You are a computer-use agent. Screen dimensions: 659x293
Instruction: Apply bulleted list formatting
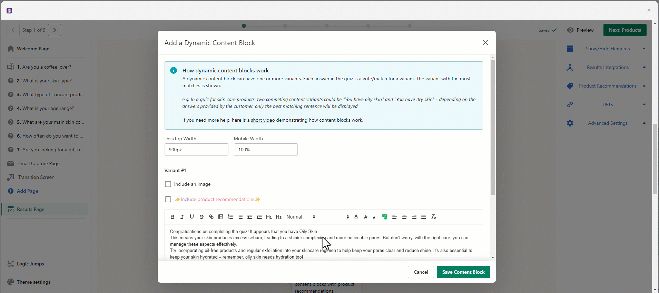[x=240, y=217]
